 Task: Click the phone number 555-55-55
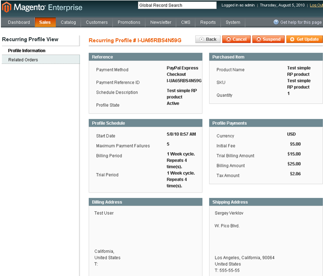[x=230, y=270]
